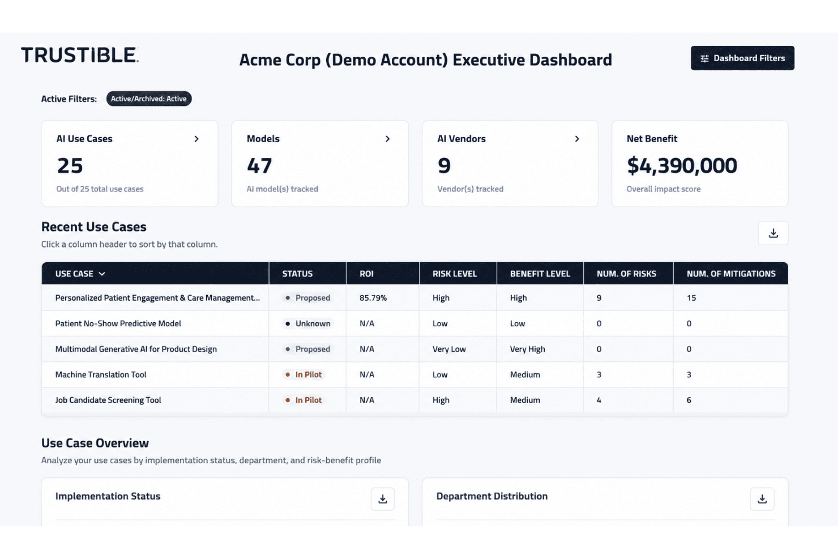Viewport: 838px width, 559px height.
Task: Download the Recent Use Cases table
Action: [x=773, y=233]
